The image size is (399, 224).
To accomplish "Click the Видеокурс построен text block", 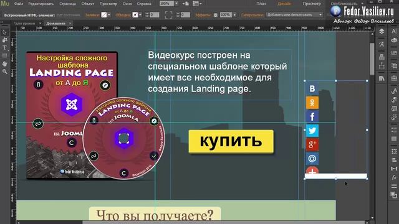I will (x=219, y=75).
